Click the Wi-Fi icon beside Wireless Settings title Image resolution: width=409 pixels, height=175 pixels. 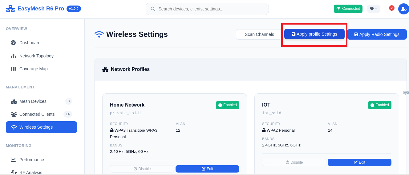(x=99, y=34)
